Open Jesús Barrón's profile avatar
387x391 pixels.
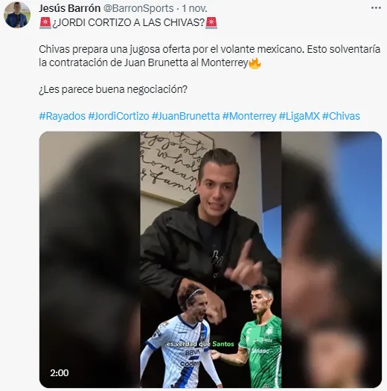point(17,15)
